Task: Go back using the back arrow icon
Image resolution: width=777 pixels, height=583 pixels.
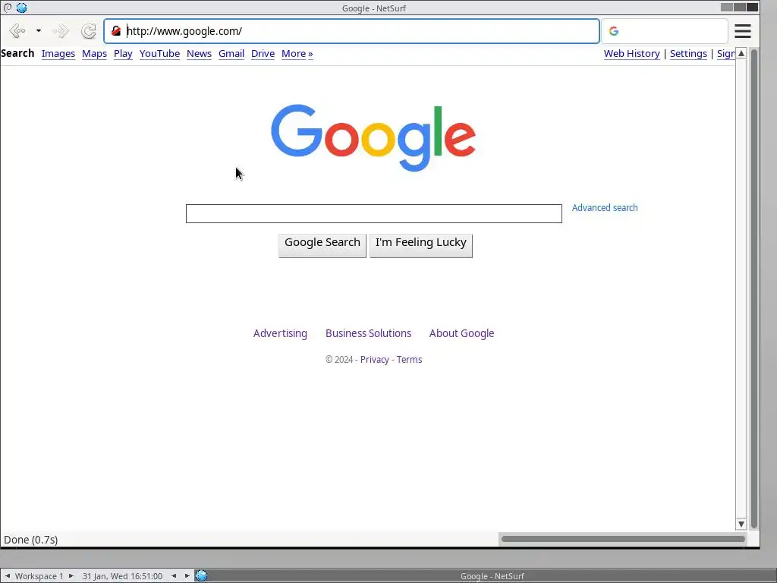Action: coord(17,30)
